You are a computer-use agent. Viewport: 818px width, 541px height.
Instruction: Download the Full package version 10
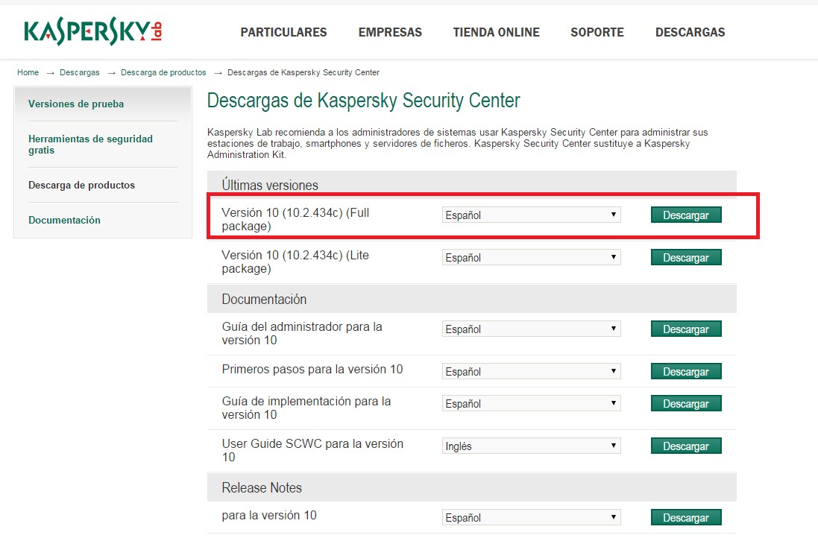[x=685, y=215]
